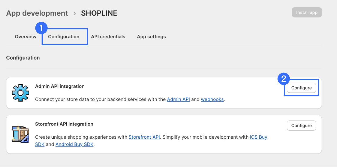Open the Android Buy SDK link
This screenshot has height=167, width=337.
pos(75,145)
